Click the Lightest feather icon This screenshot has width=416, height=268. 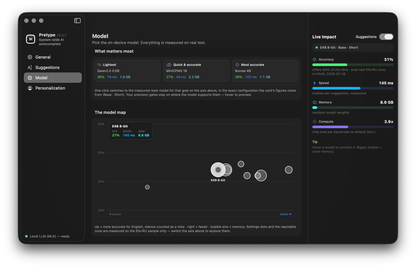point(99,65)
